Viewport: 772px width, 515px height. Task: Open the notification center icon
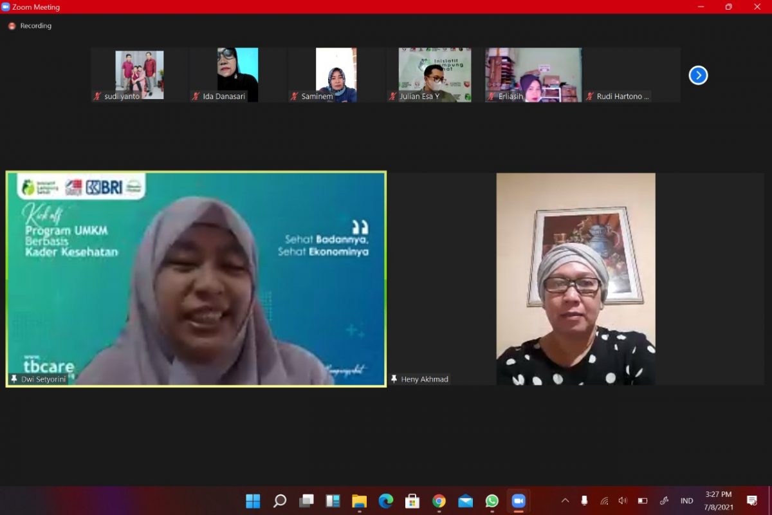(751, 501)
